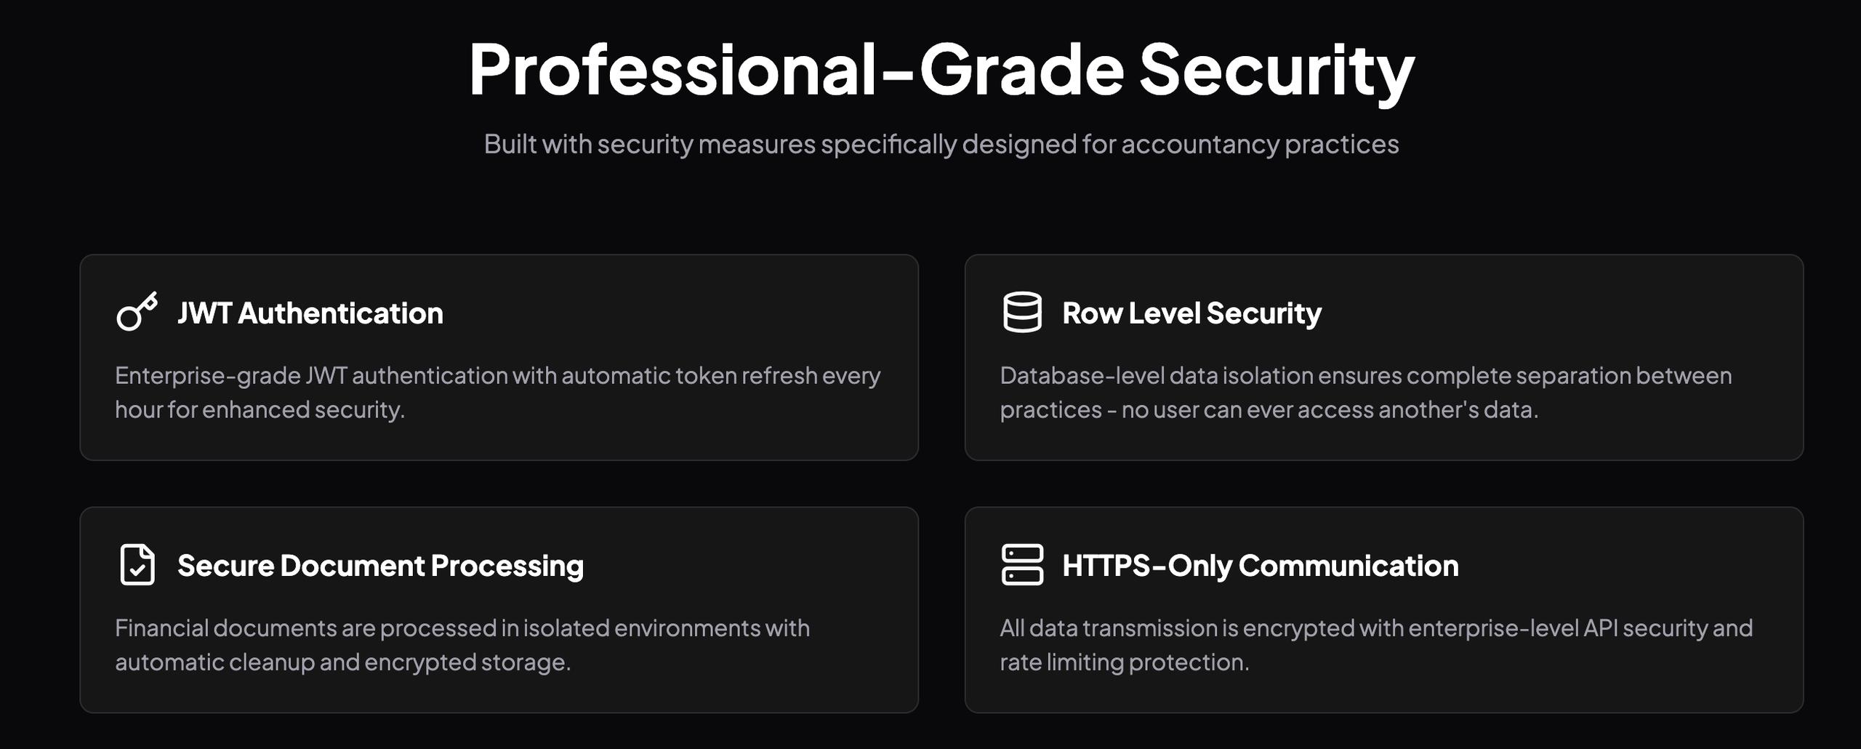This screenshot has height=749, width=1861.
Task: Click the document checkmark icon
Action: [137, 564]
